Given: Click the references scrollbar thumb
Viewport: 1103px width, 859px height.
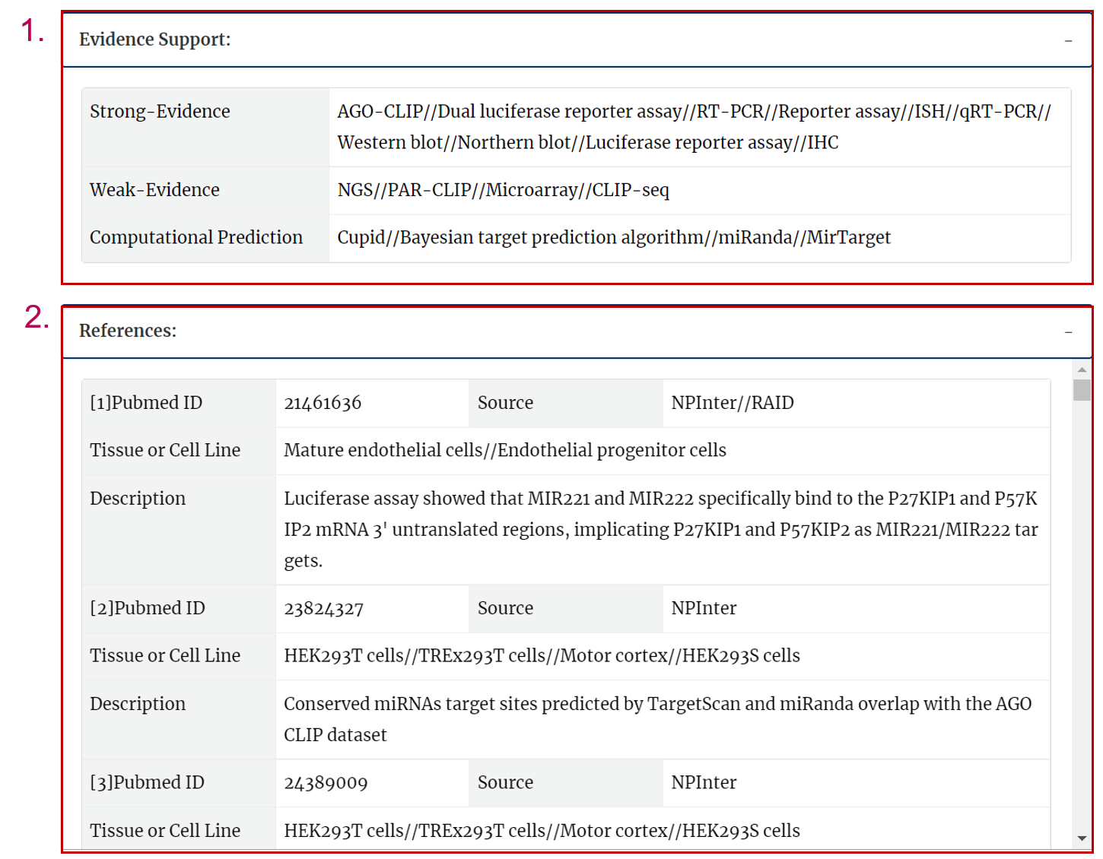Looking at the screenshot, I should tap(1082, 390).
